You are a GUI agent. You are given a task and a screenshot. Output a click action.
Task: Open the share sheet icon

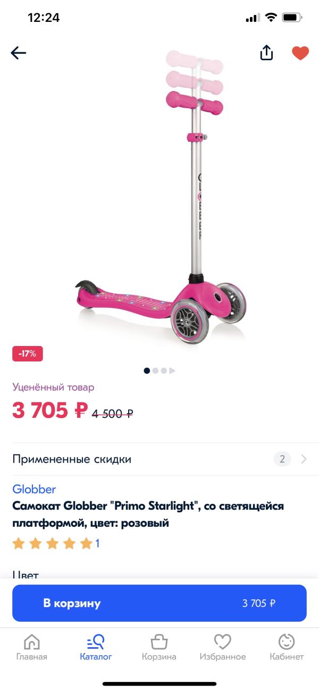click(x=266, y=52)
